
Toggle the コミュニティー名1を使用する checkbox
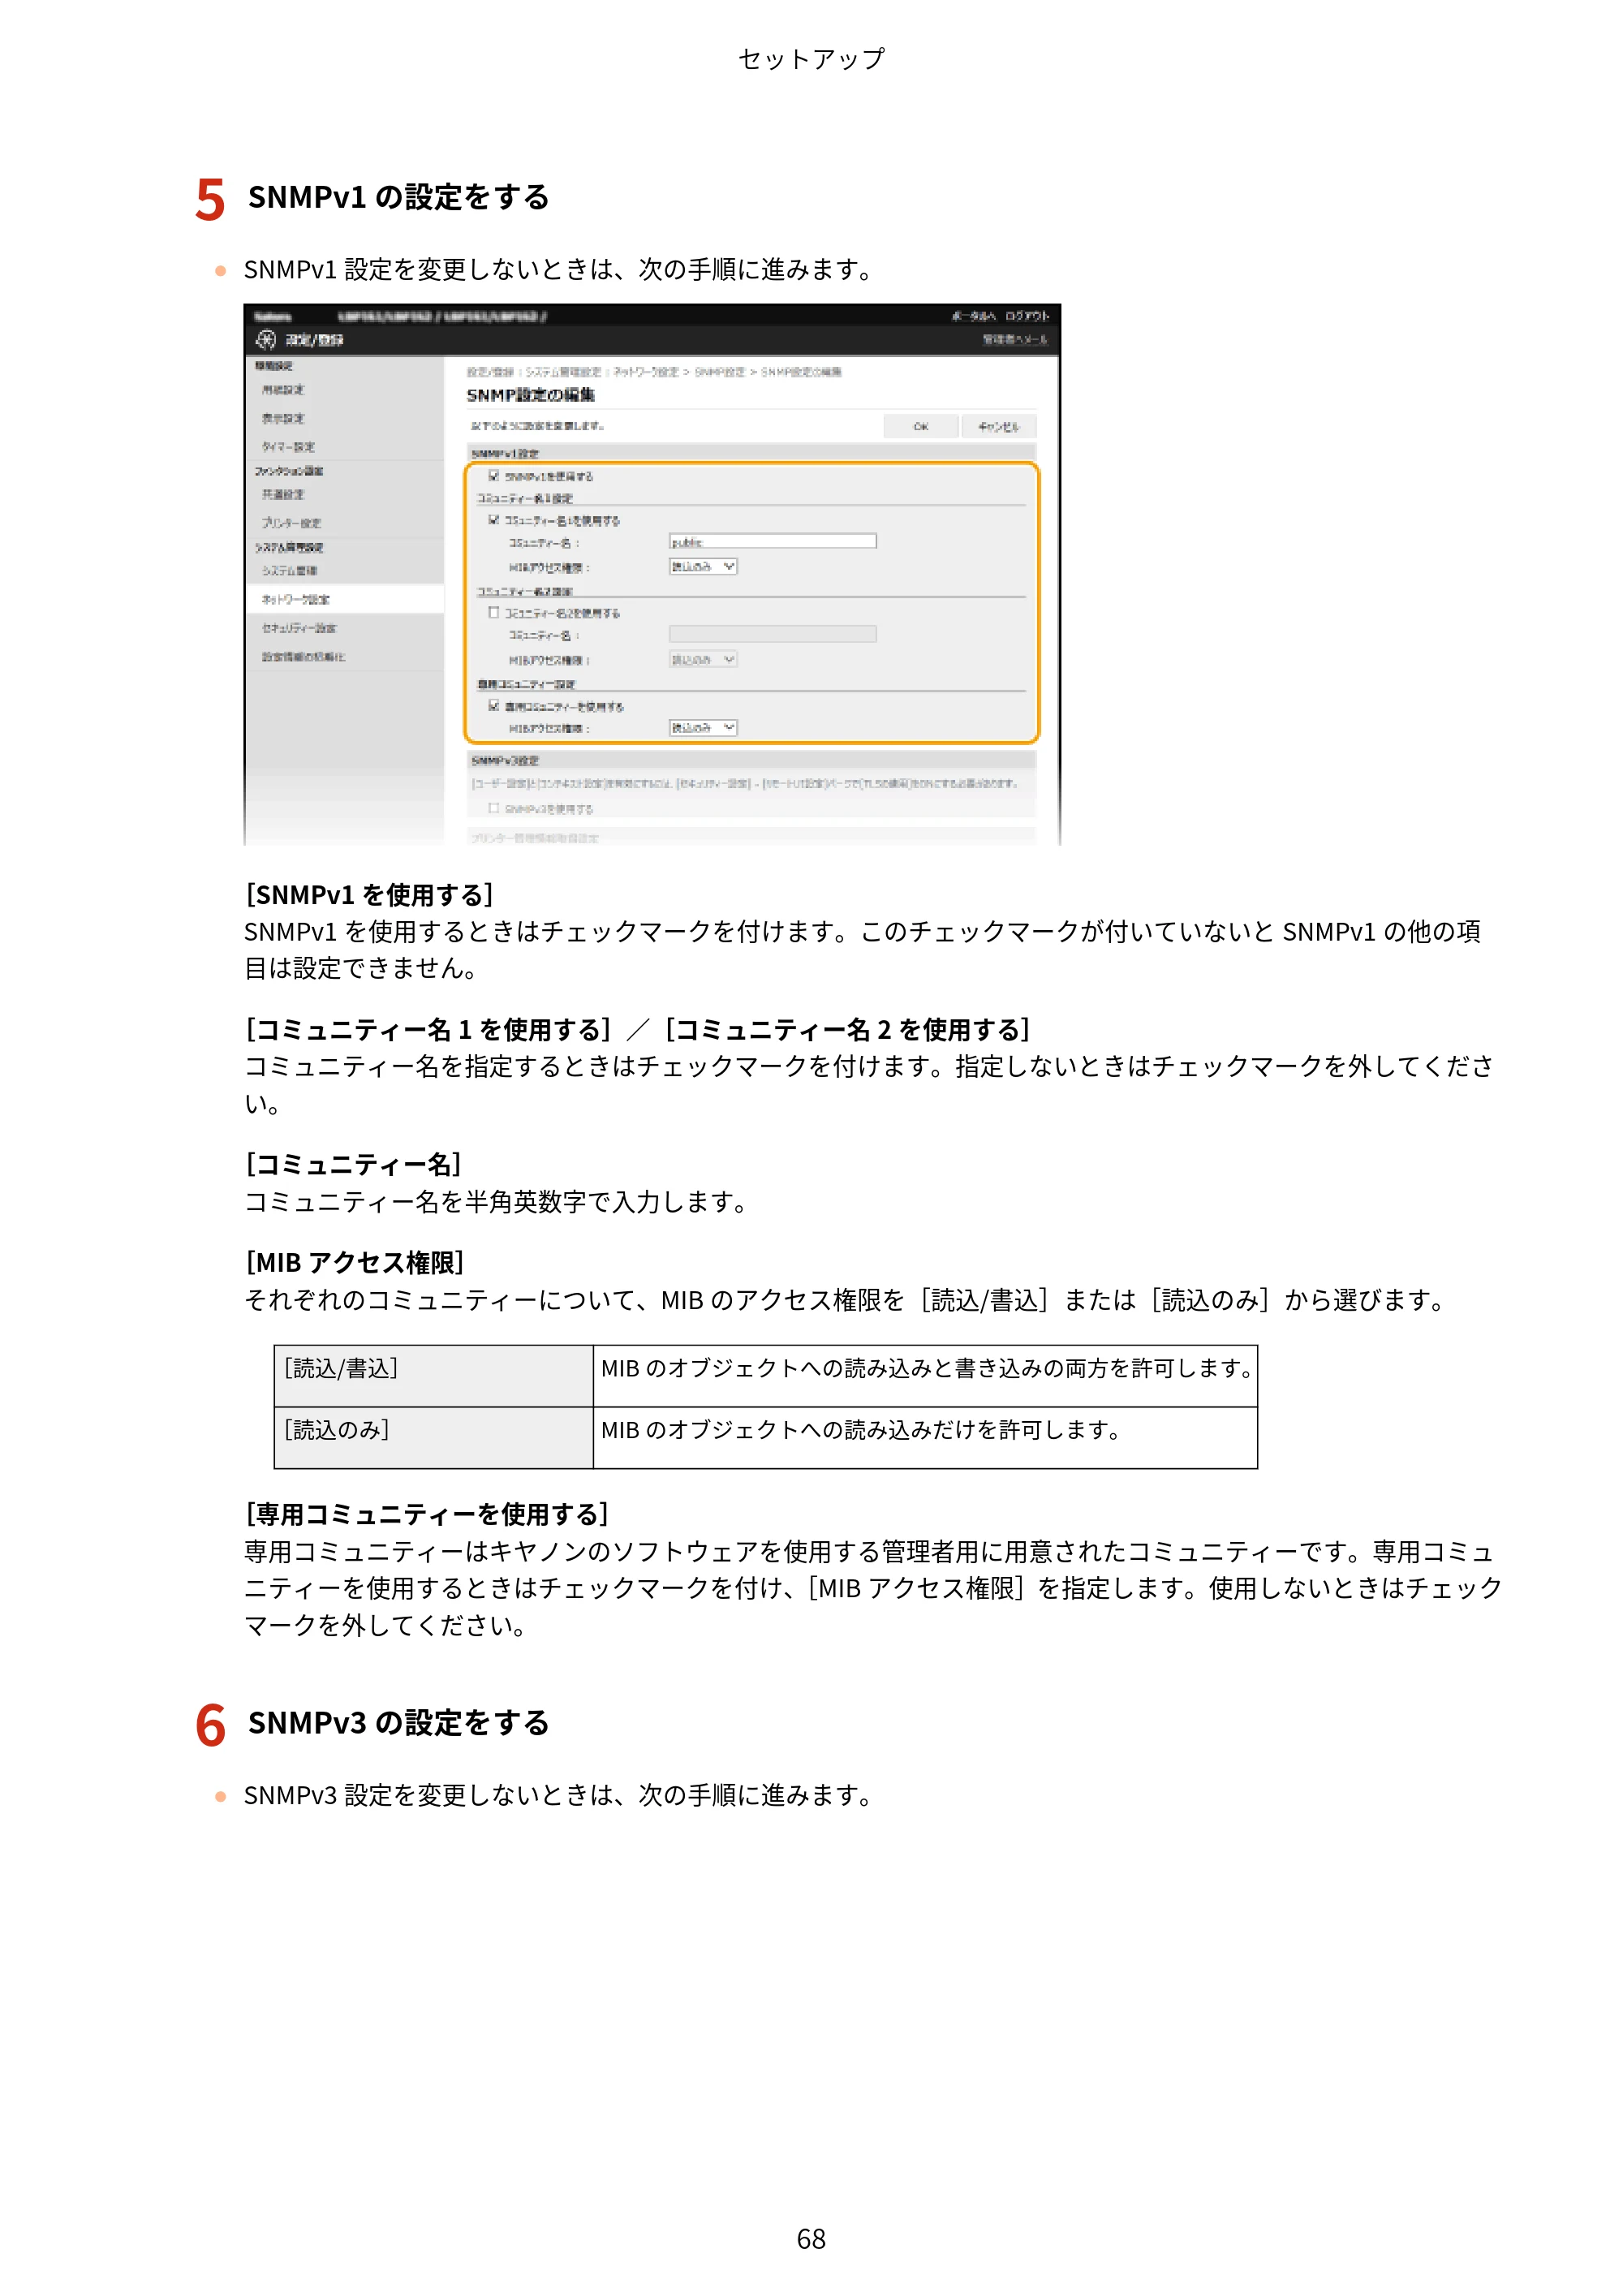[493, 520]
